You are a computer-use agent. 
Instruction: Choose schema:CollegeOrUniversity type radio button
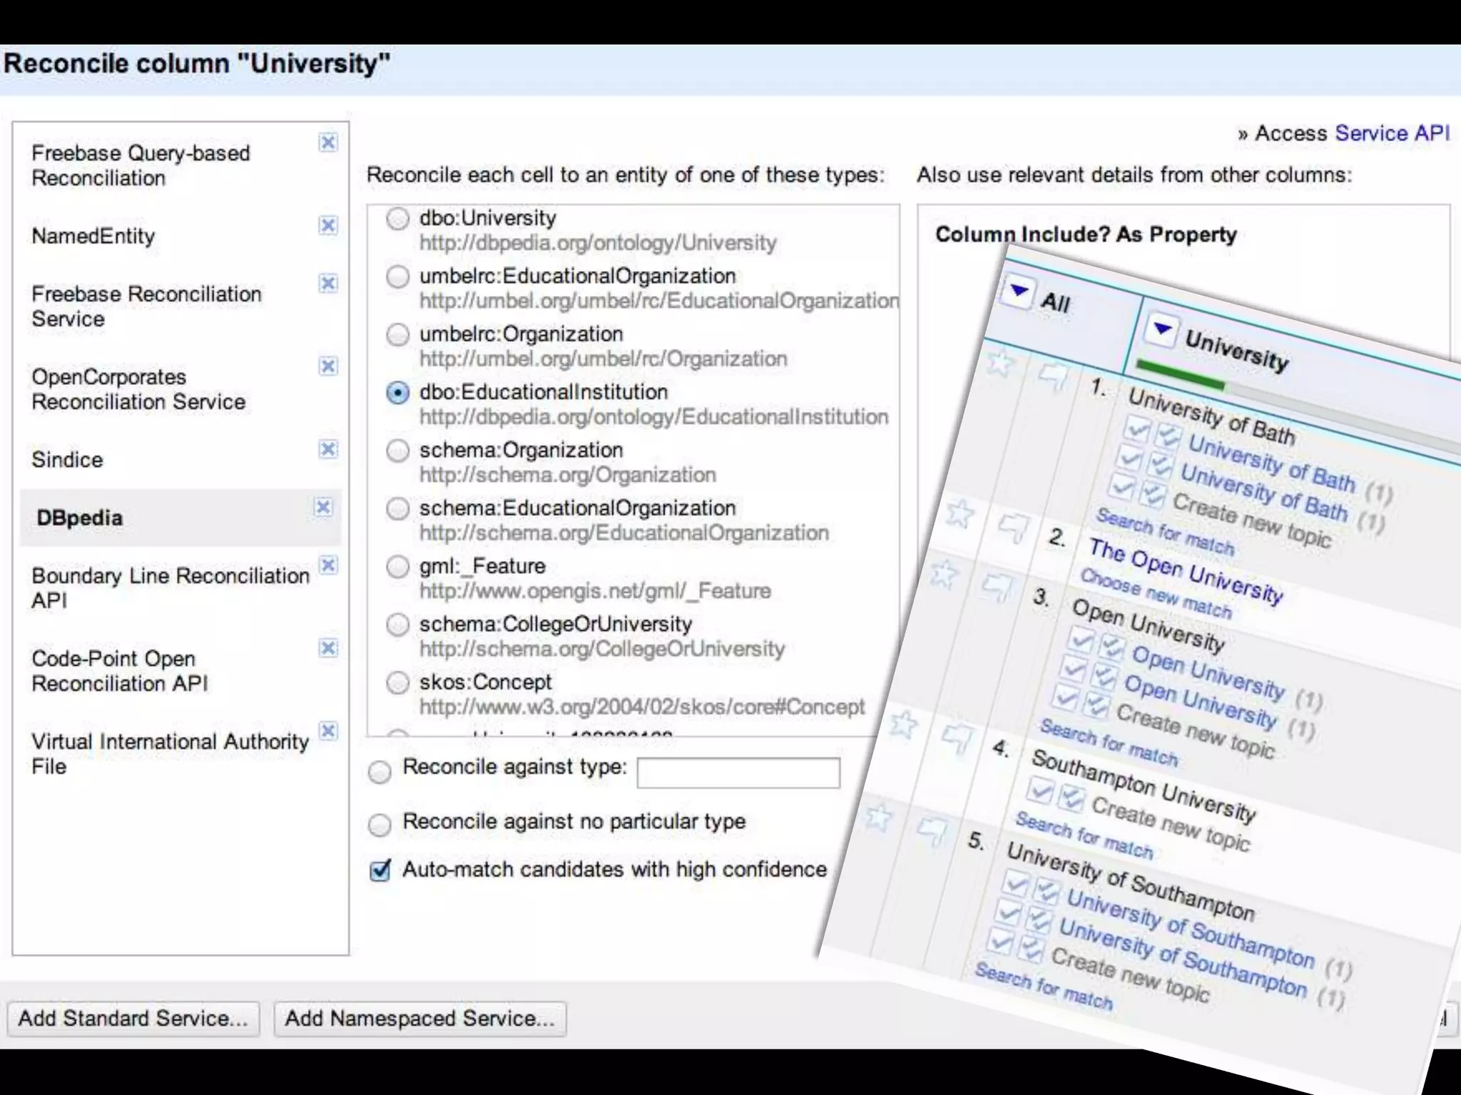pyautogui.click(x=397, y=624)
